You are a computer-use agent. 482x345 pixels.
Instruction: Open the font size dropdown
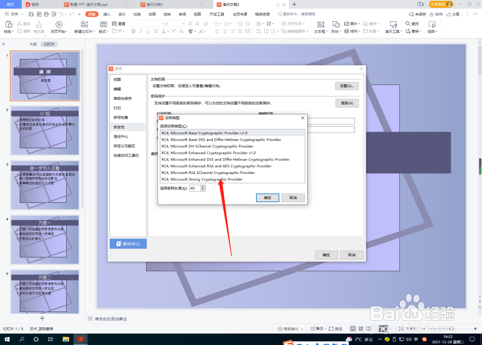click(x=183, y=23)
